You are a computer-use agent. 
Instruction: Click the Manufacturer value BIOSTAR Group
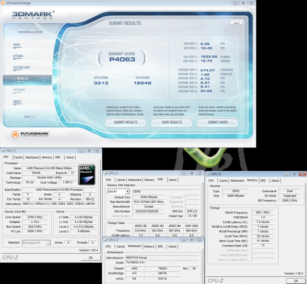(162, 258)
